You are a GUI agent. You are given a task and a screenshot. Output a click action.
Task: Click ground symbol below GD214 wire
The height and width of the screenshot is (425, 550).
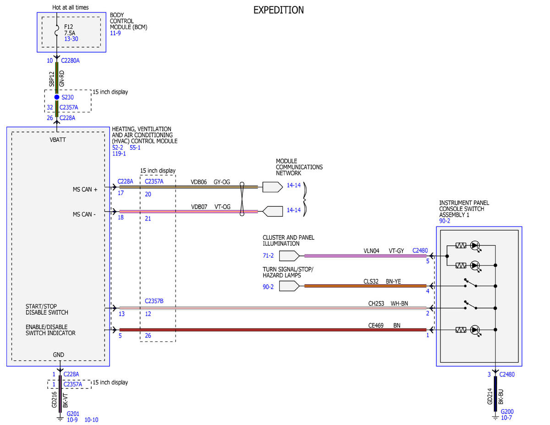495,417
